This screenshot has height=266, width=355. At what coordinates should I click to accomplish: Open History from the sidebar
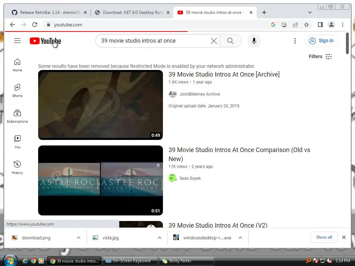(17, 167)
